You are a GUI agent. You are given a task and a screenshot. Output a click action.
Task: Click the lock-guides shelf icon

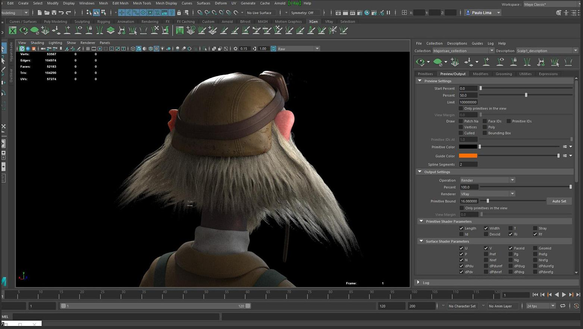tap(89, 30)
